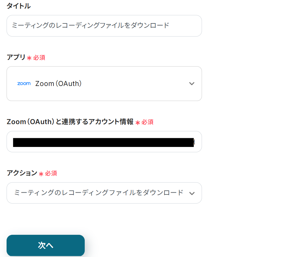Click 必須 marker next to アクション
Screen dimensions: 307x257
click(51, 173)
